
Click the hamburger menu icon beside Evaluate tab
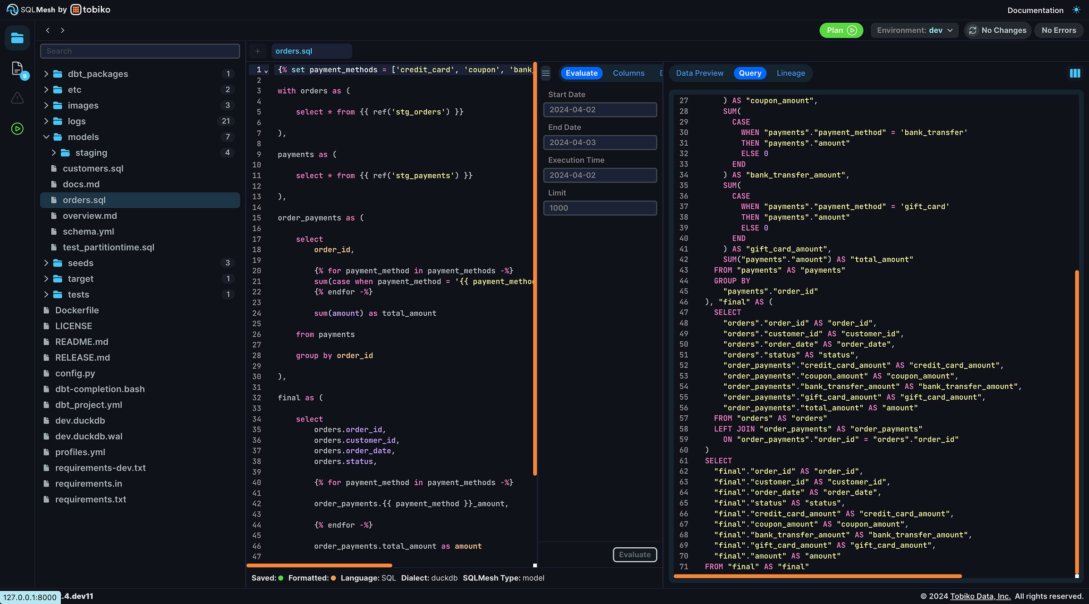[x=546, y=73]
